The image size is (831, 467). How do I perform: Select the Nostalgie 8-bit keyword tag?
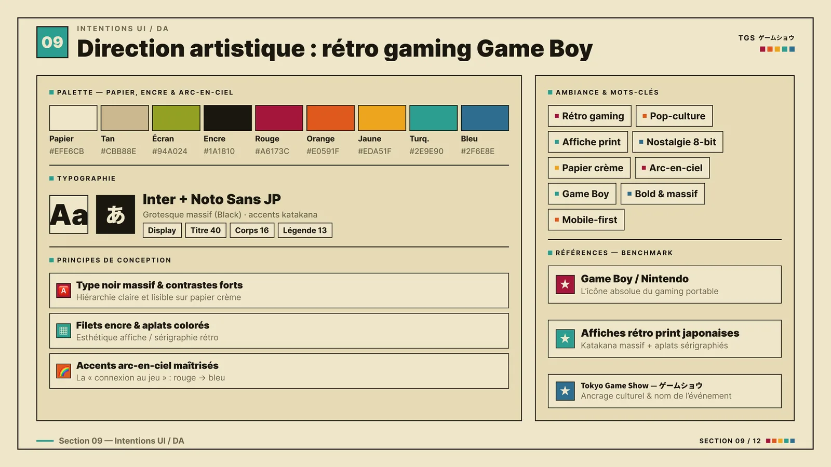click(678, 142)
